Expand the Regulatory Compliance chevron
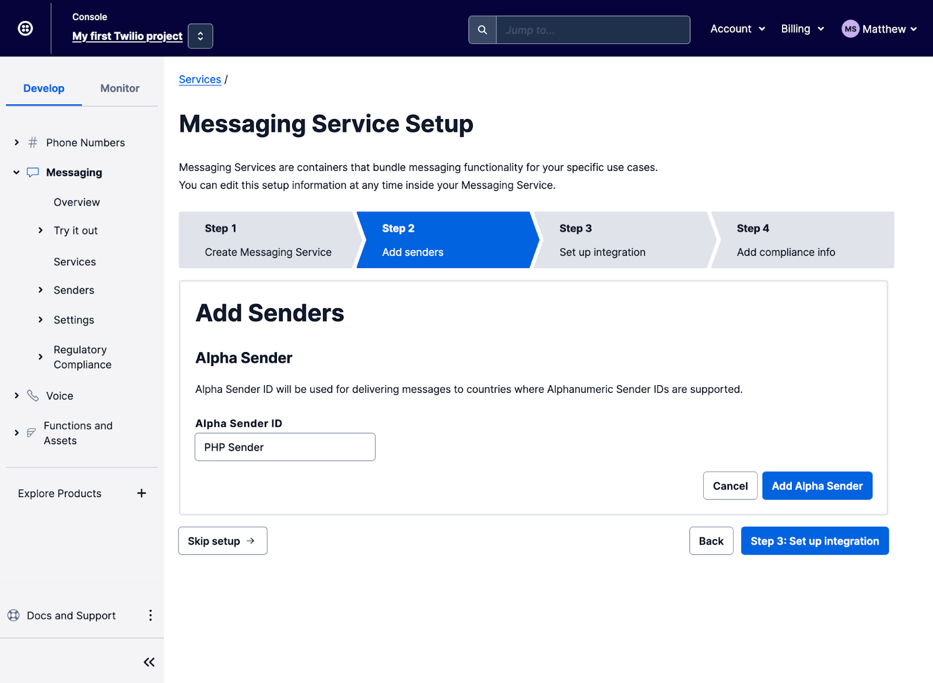 click(x=40, y=357)
